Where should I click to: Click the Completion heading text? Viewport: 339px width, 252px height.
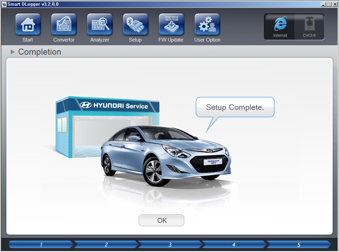point(40,52)
